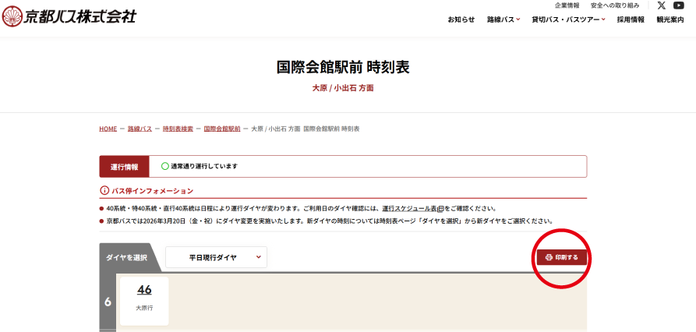Image resolution: width=696 pixels, height=332 pixels.
Task: Select the 採用情報 menu item
Action: click(x=631, y=19)
